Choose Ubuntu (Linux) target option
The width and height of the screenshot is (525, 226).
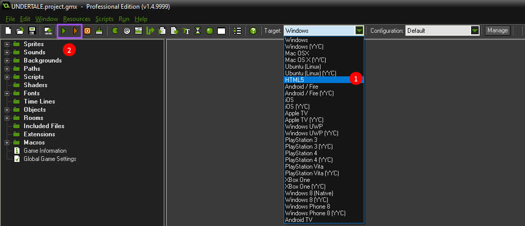(324, 67)
